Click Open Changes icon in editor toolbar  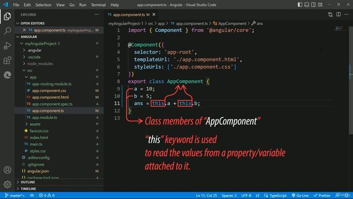pos(330,14)
